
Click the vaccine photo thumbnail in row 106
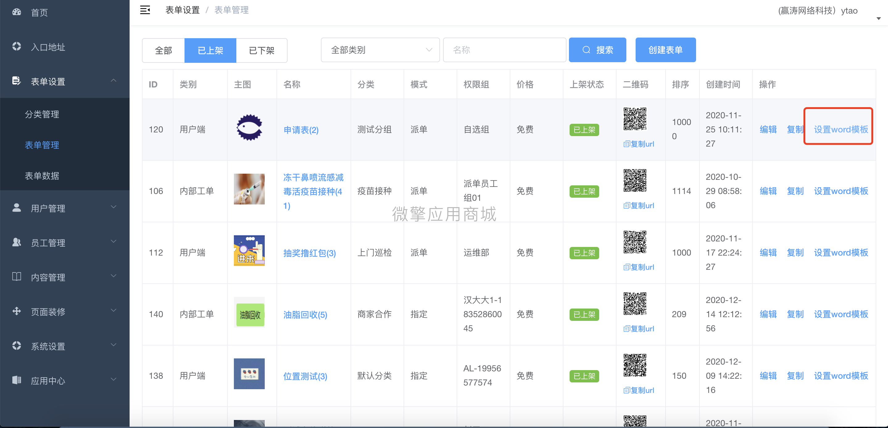coord(249,189)
